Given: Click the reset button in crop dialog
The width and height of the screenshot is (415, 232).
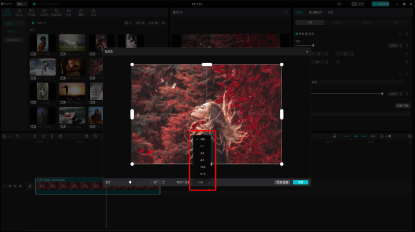Looking at the screenshot, I should 282,182.
